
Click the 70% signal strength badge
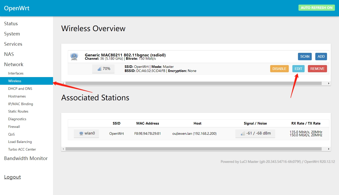pyautogui.click(x=103, y=69)
